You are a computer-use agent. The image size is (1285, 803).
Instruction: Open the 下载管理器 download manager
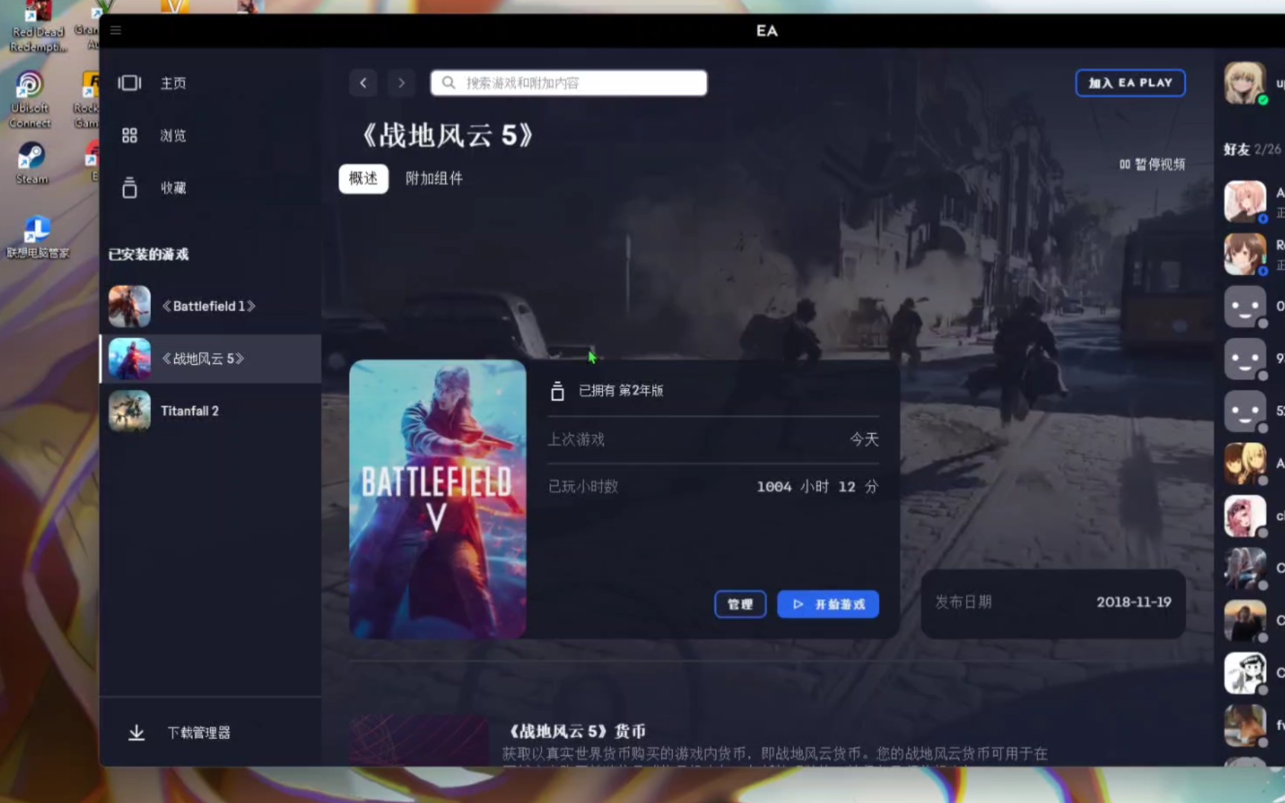pyautogui.click(x=199, y=733)
